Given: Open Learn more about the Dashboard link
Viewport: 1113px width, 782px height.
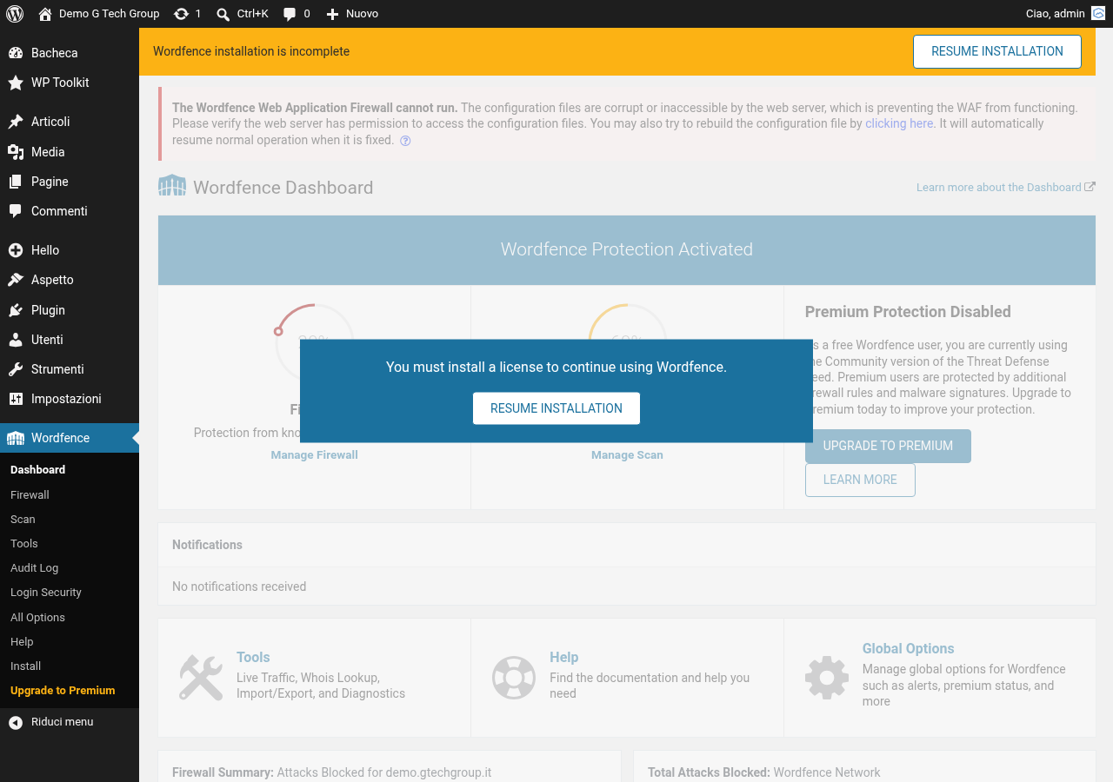Looking at the screenshot, I should click(x=1006, y=187).
